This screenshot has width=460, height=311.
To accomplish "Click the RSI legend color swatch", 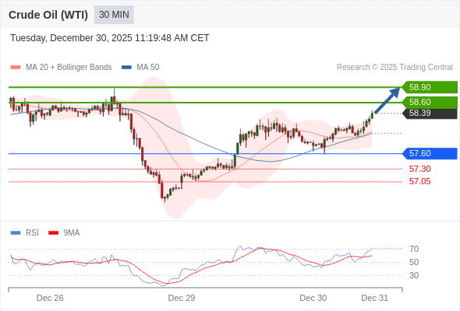I will click(16, 233).
